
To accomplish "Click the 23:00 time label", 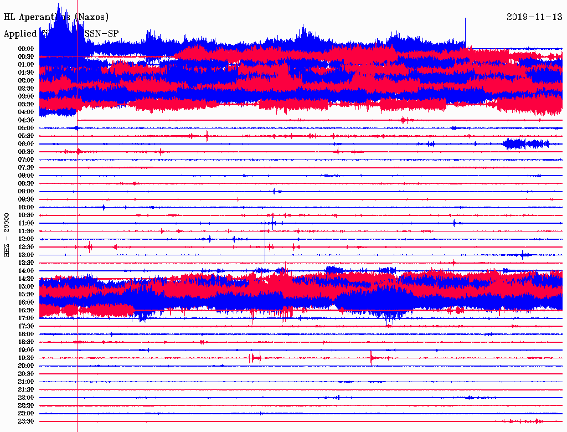I will click(26, 414).
